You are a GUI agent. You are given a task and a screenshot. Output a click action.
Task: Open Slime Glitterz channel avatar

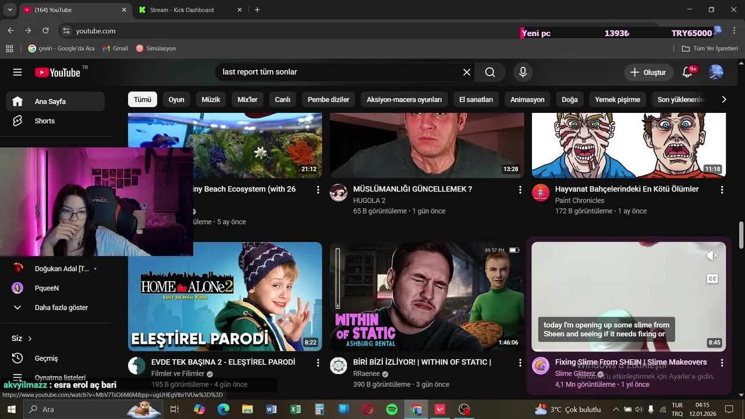click(x=541, y=365)
